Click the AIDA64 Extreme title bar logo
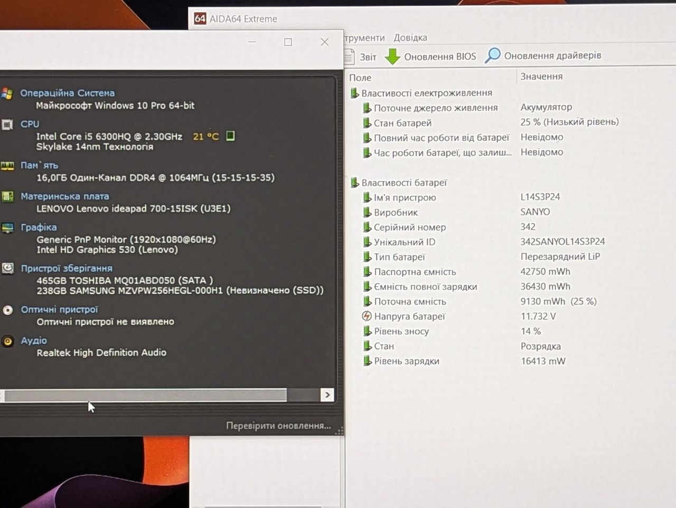The image size is (676, 508). coord(200,18)
